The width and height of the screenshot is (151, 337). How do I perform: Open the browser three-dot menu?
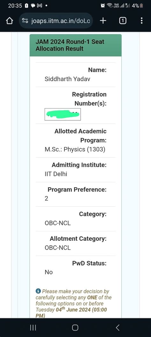(x=141, y=20)
